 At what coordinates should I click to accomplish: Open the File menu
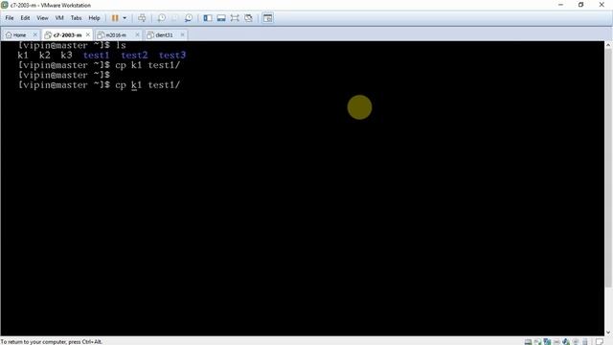tap(10, 18)
